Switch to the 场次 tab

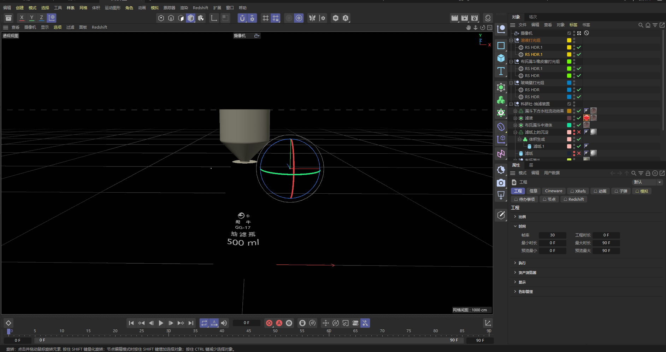tap(533, 17)
